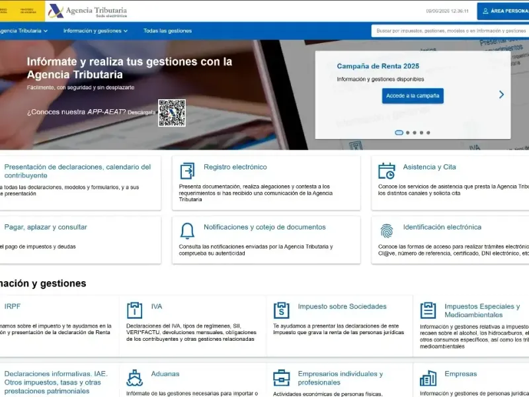Open the Aduanas section link
The width and height of the screenshot is (529, 397).
pos(165,374)
